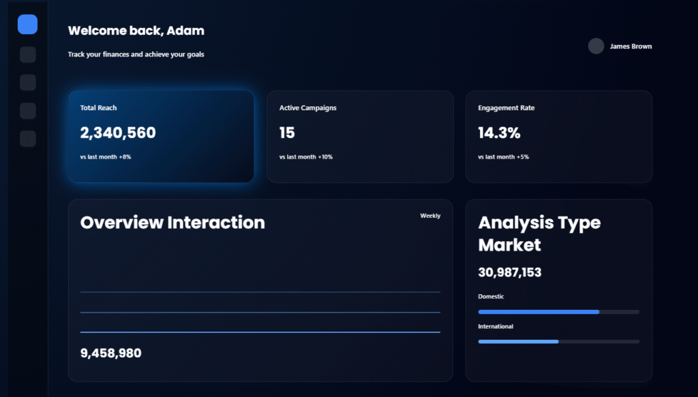Click the 9,458,980 interaction total
This screenshot has height=397, width=698.
tap(111, 353)
